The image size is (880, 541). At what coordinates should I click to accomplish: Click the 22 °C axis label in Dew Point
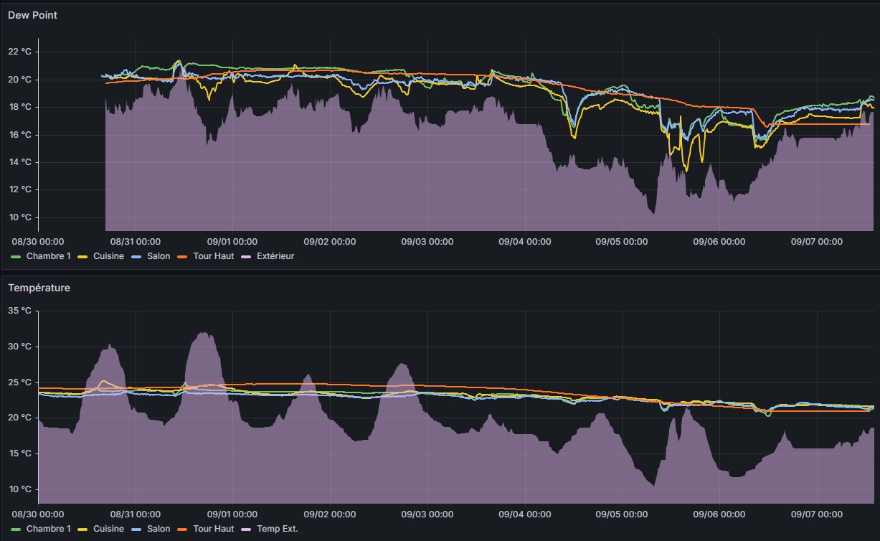coord(19,52)
